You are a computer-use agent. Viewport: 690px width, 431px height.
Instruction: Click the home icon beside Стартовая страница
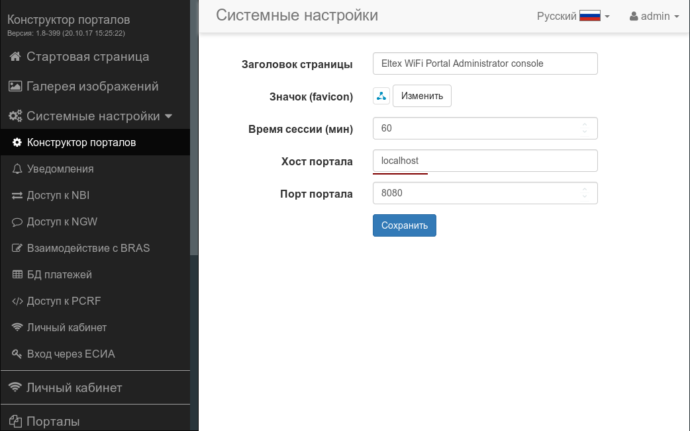pos(15,57)
